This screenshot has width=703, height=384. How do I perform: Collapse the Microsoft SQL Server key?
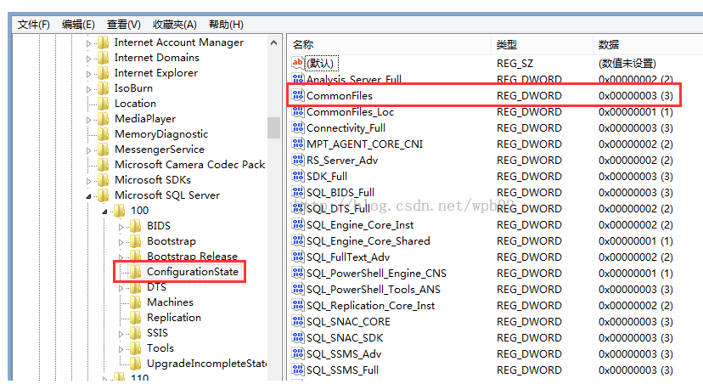[88, 196]
